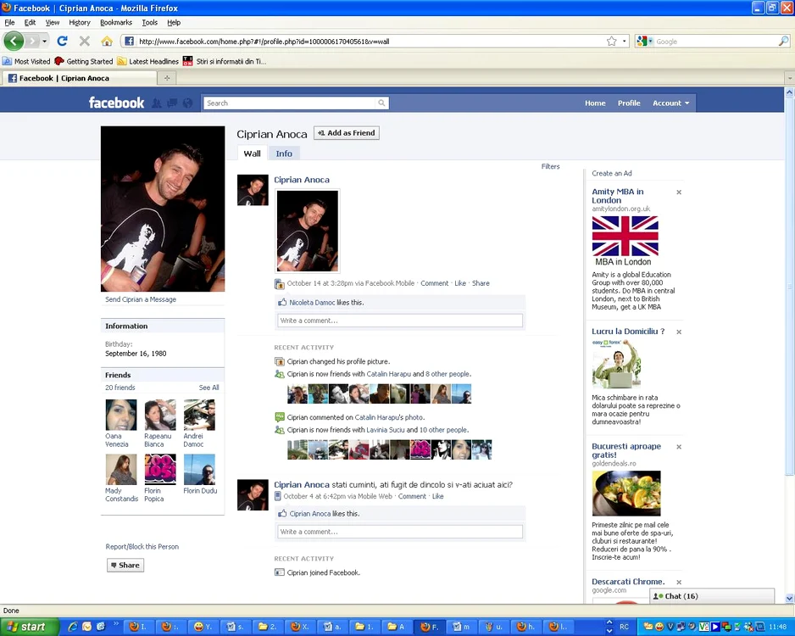This screenshot has height=636, width=795.
Task: Select the Wall tab
Action: (x=252, y=153)
